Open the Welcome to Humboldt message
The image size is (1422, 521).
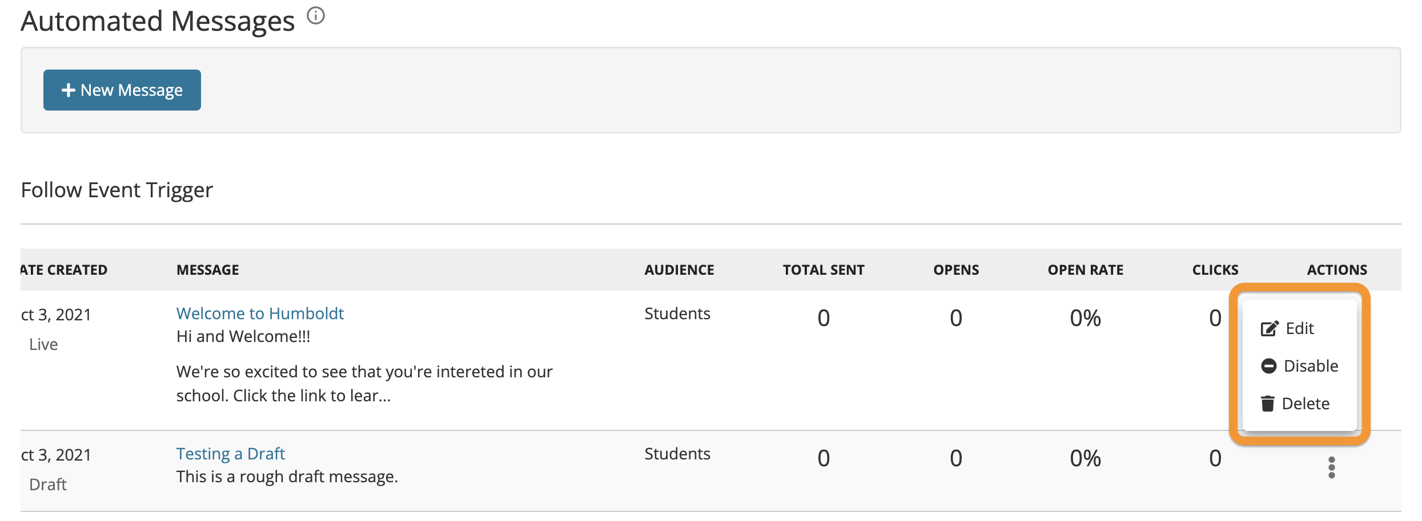260,314
